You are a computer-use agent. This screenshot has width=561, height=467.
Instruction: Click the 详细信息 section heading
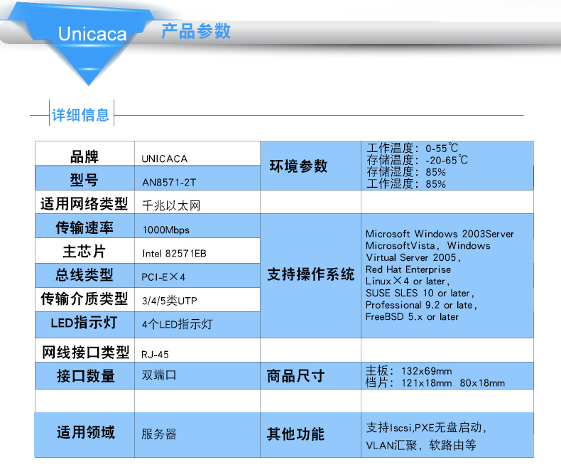point(81,114)
